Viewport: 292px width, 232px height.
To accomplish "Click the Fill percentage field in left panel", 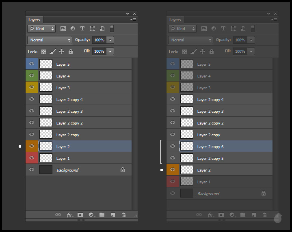I will point(99,52).
